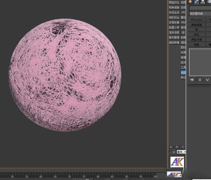
Task: Click the 涡轮平滑 modifier button
Action: click(x=197, y=40)
